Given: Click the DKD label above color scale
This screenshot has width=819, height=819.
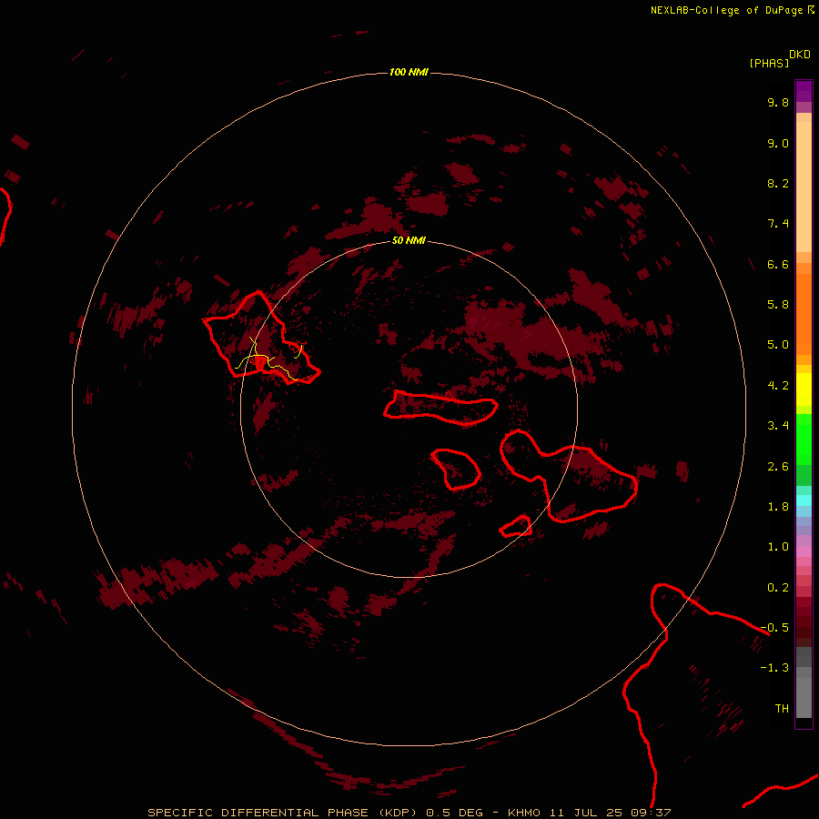Looking at the screenshot, I should point(800,55).
